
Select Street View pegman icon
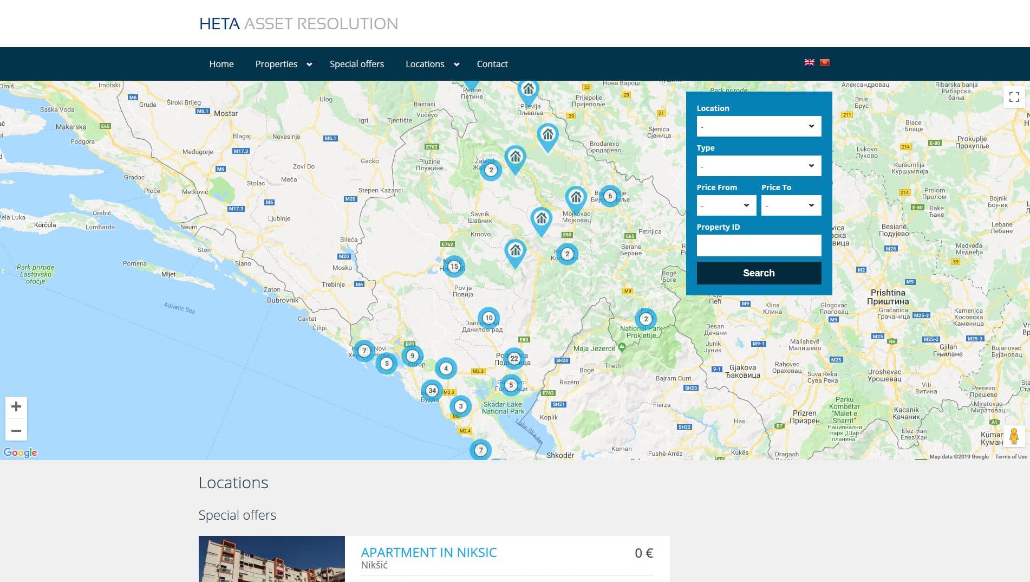click(x=1014, y=436)
